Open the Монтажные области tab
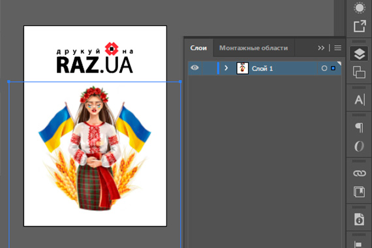This screenshot has width=372, height=248. [x=253, y=48]
